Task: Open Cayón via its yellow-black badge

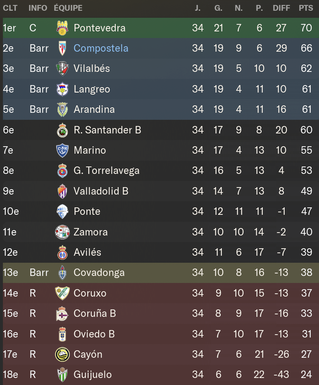Action: coord(62,354)
